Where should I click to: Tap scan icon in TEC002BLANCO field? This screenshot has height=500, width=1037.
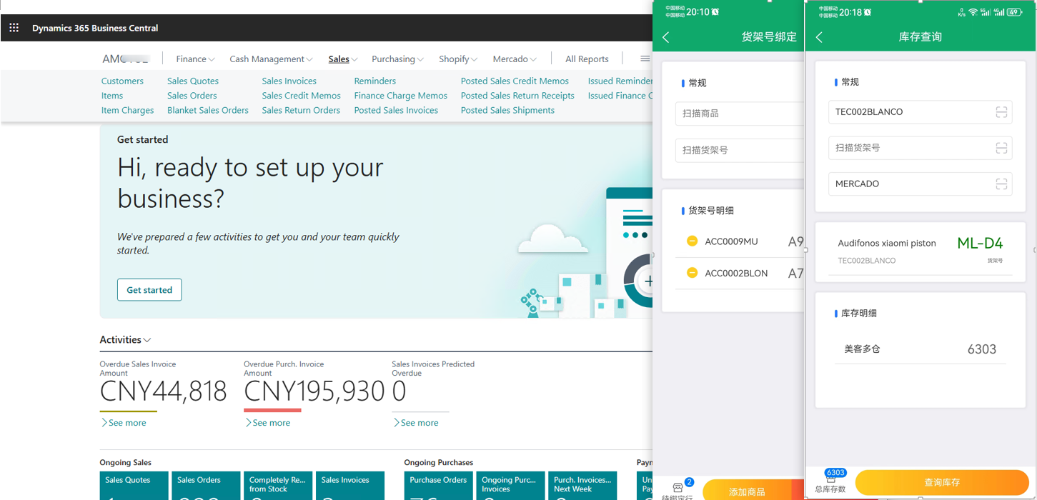1001,112
